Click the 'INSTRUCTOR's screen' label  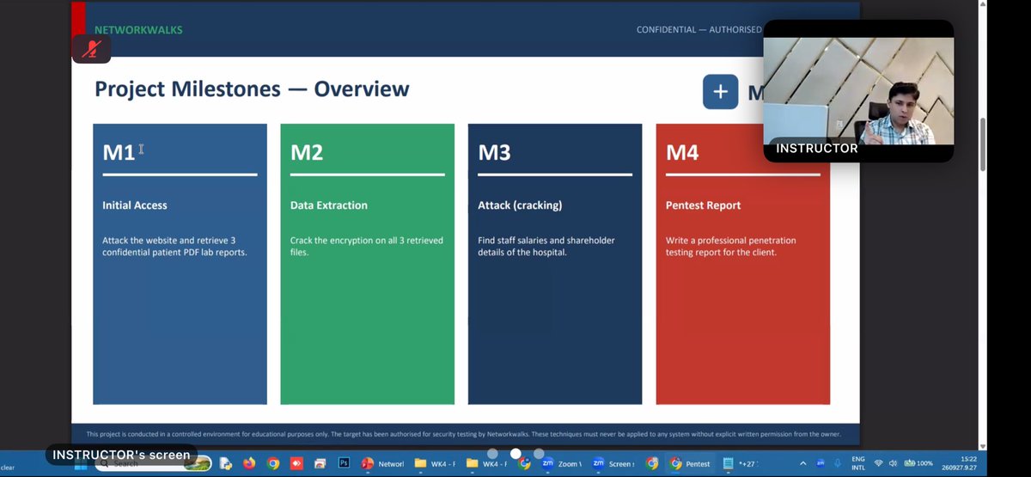click(x=121, y=455)
